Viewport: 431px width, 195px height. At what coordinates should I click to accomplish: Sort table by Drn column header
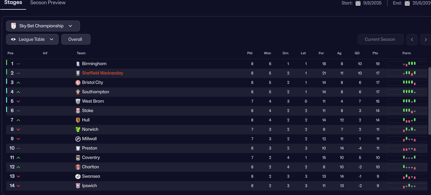click(285, 53)
